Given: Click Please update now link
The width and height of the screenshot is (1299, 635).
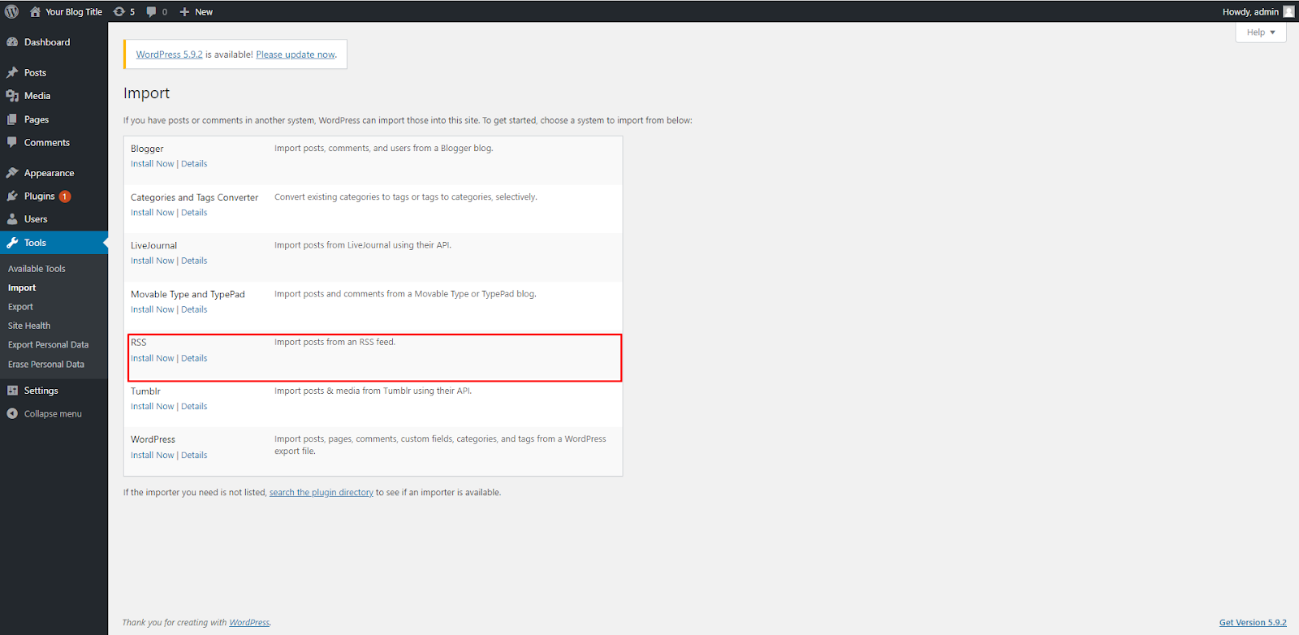Looking at the screenshot, I should [296, 54].
